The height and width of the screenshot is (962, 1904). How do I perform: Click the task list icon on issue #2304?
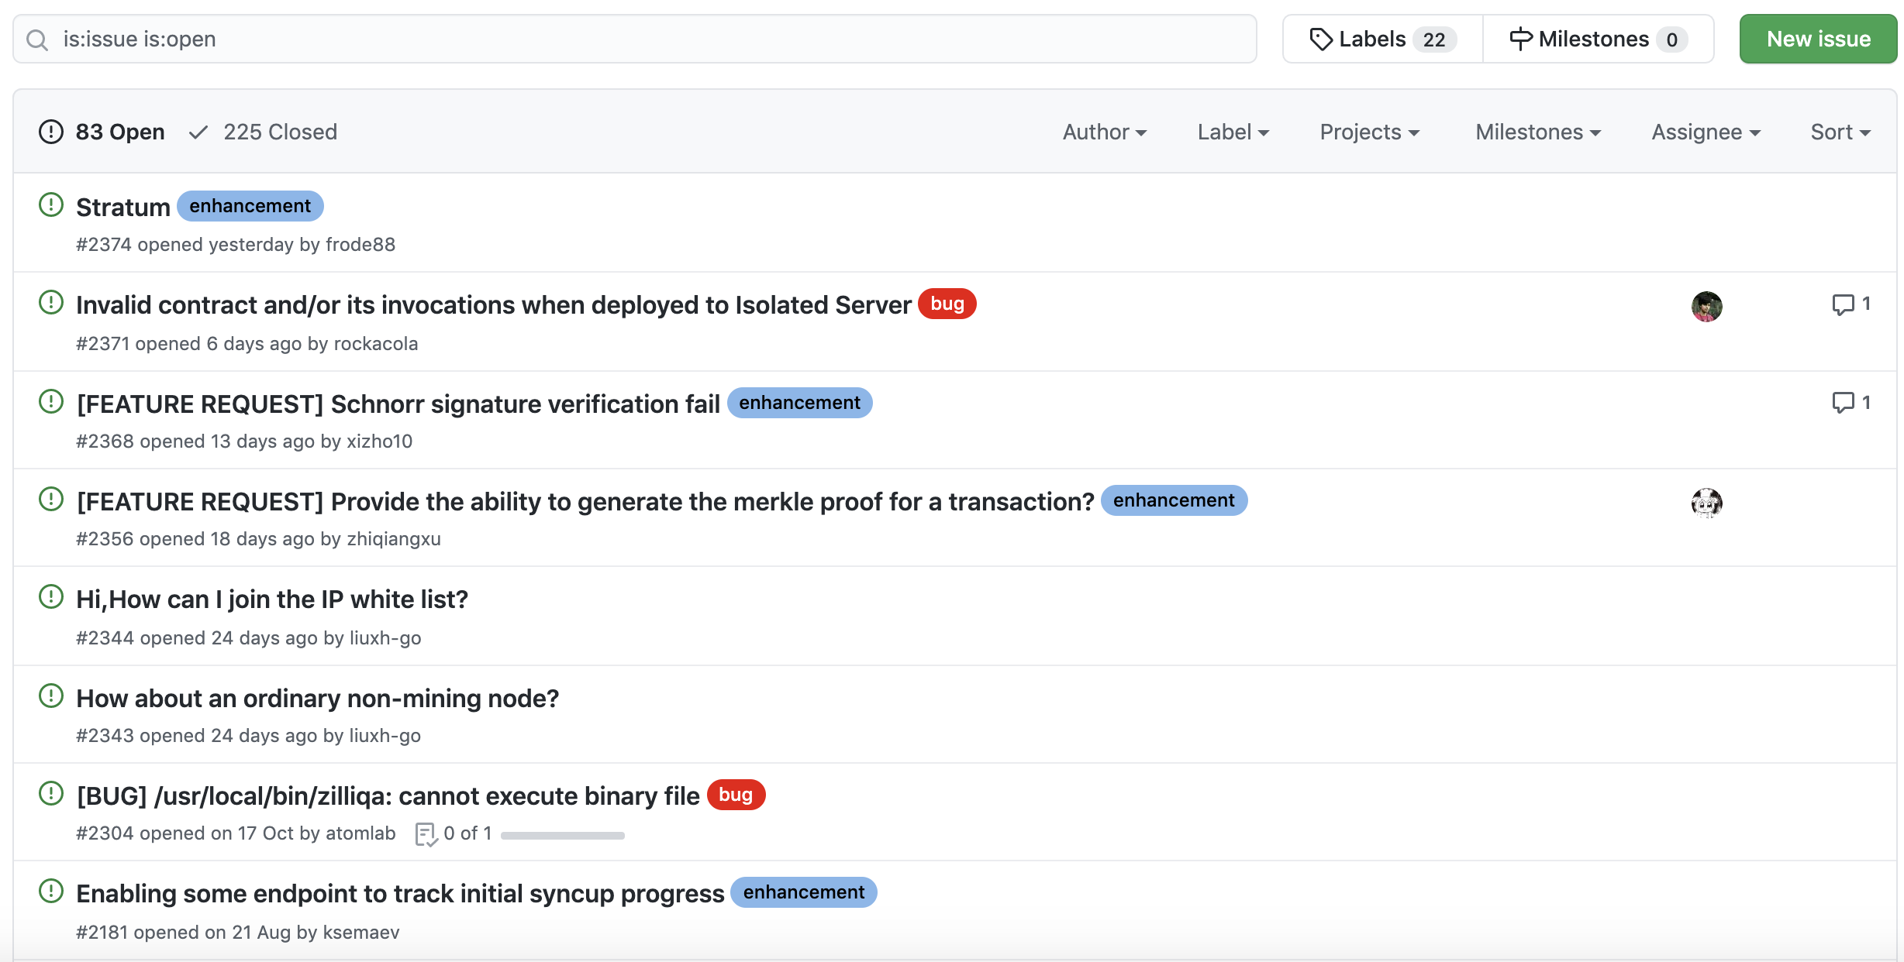pyautogui.click(x=426, y=834)
